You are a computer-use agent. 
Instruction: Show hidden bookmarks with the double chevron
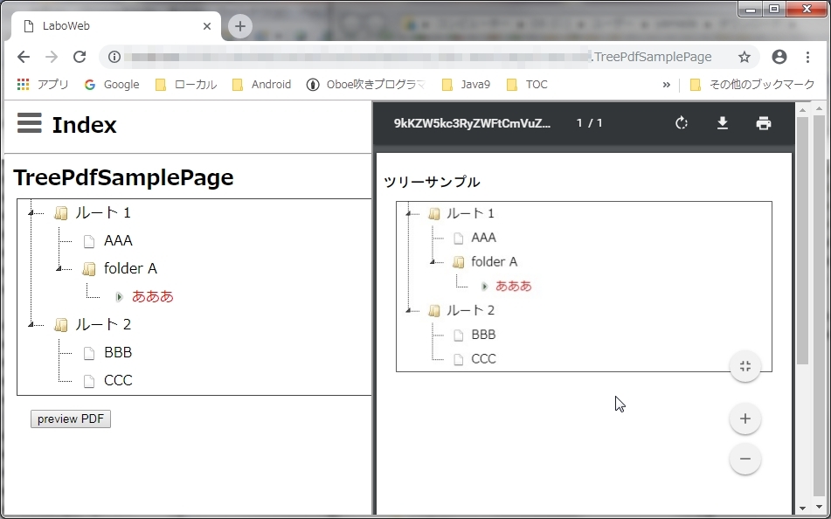(x=666, y=84)
